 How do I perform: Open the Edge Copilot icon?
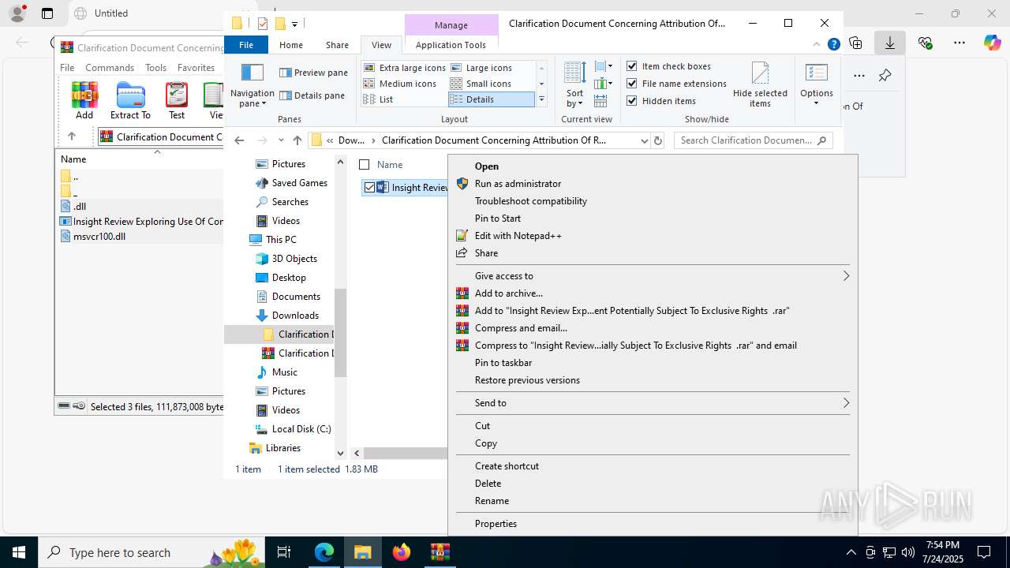[x=992, y=43]
